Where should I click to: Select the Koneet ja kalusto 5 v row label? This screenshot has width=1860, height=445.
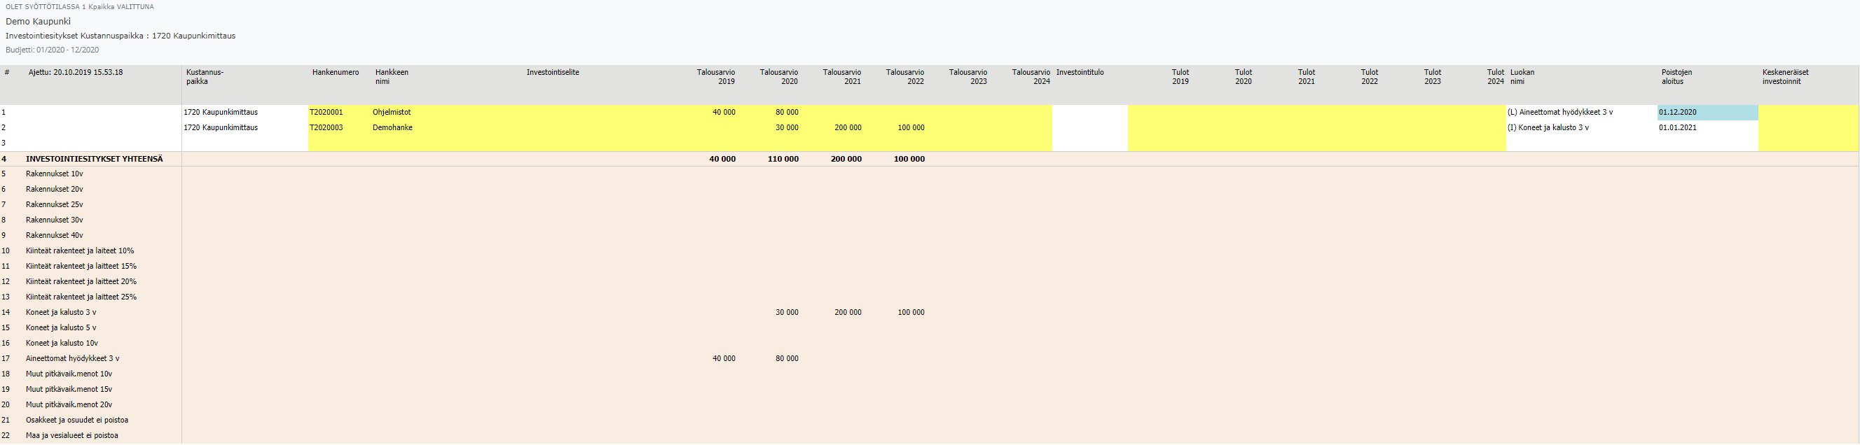(x=61, y=328)
